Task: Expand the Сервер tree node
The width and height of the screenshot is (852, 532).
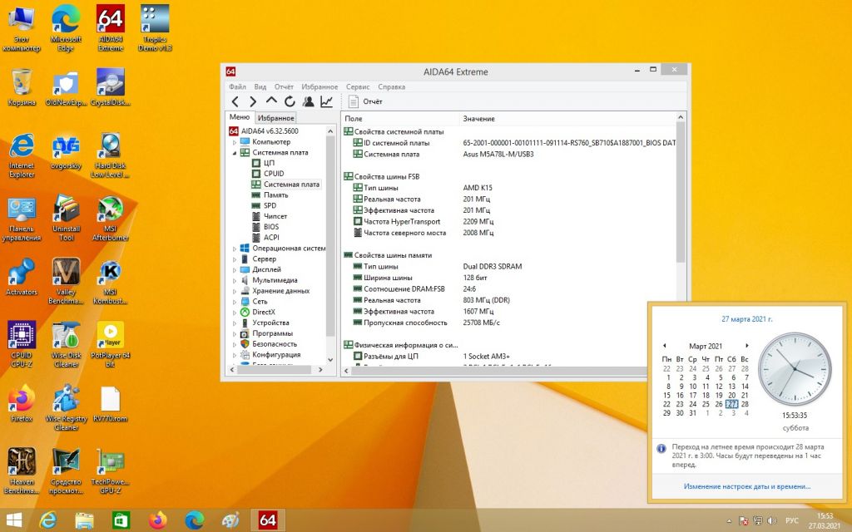Action: pos(235,259)
